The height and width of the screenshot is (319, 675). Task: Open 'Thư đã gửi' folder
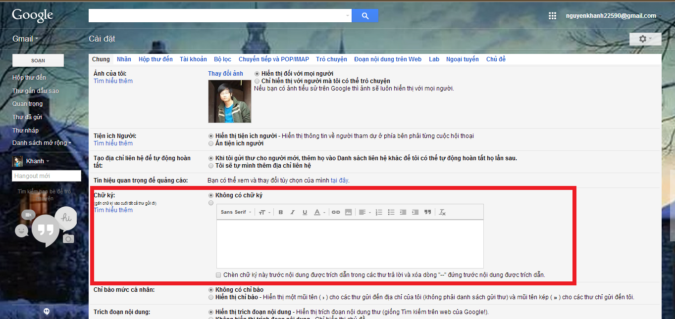tap(27, 117)
